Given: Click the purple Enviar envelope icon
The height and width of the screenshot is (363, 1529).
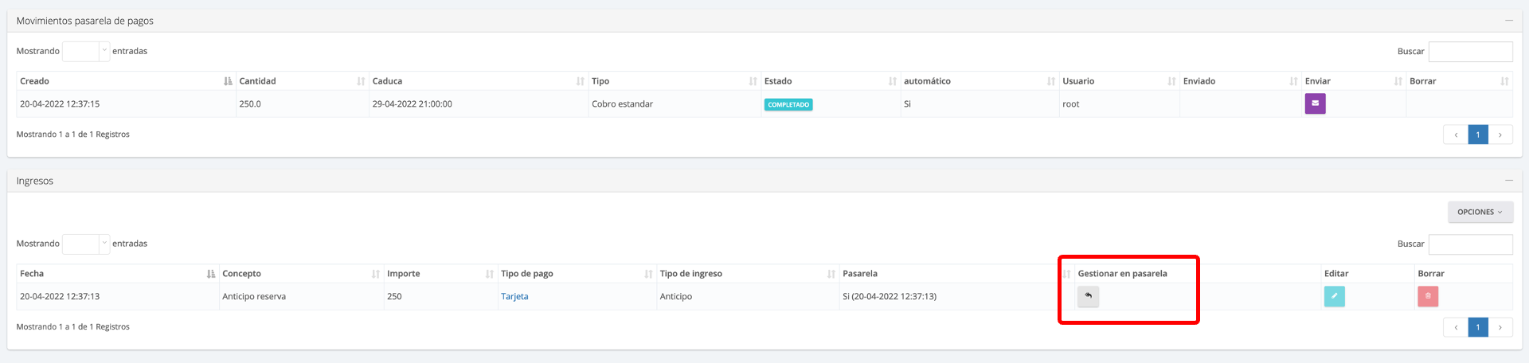Looking at the screenshot, I should 1315,103.
